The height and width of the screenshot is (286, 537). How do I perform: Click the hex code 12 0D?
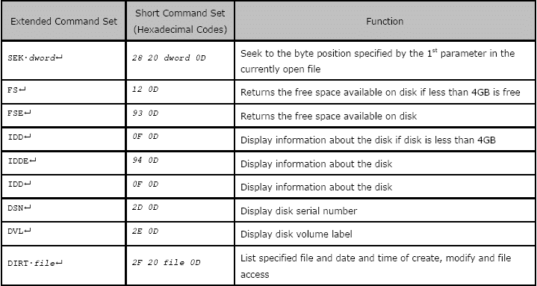(145, 90)
